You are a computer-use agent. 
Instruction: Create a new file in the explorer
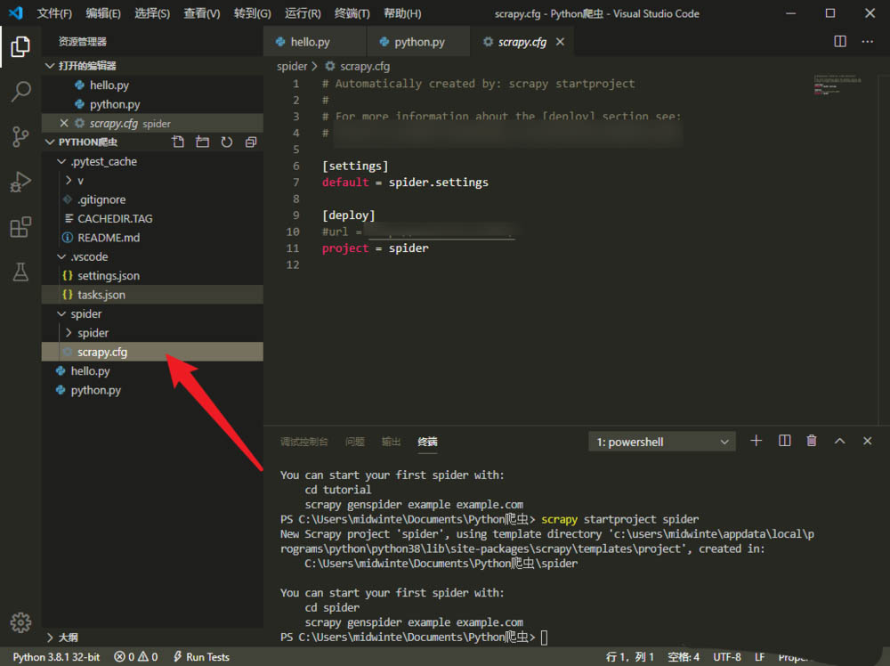[177, 141]
